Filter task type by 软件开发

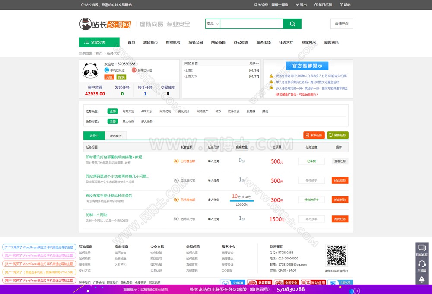point(234,111)
